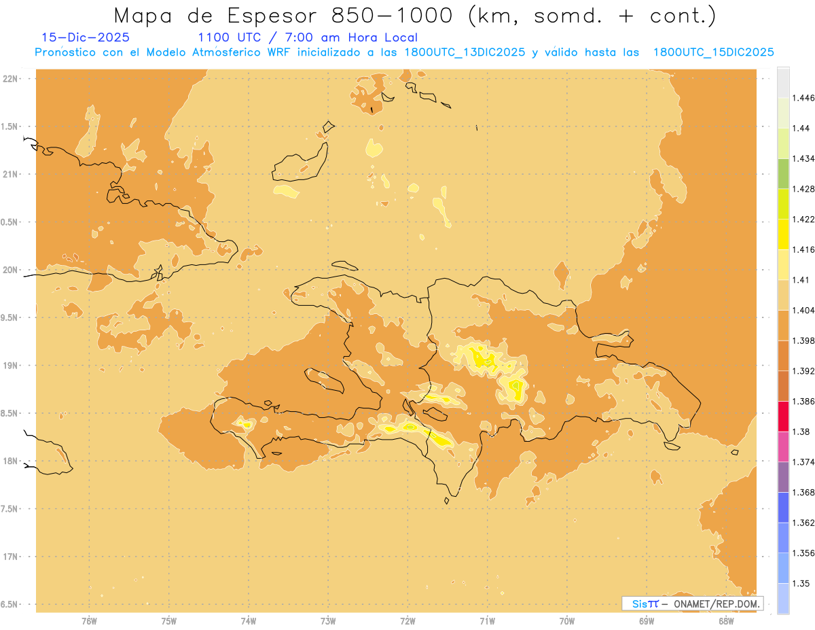Click the pink swatch between 1.374 and 1.38
815x630 pixels.
pos(783,447)
